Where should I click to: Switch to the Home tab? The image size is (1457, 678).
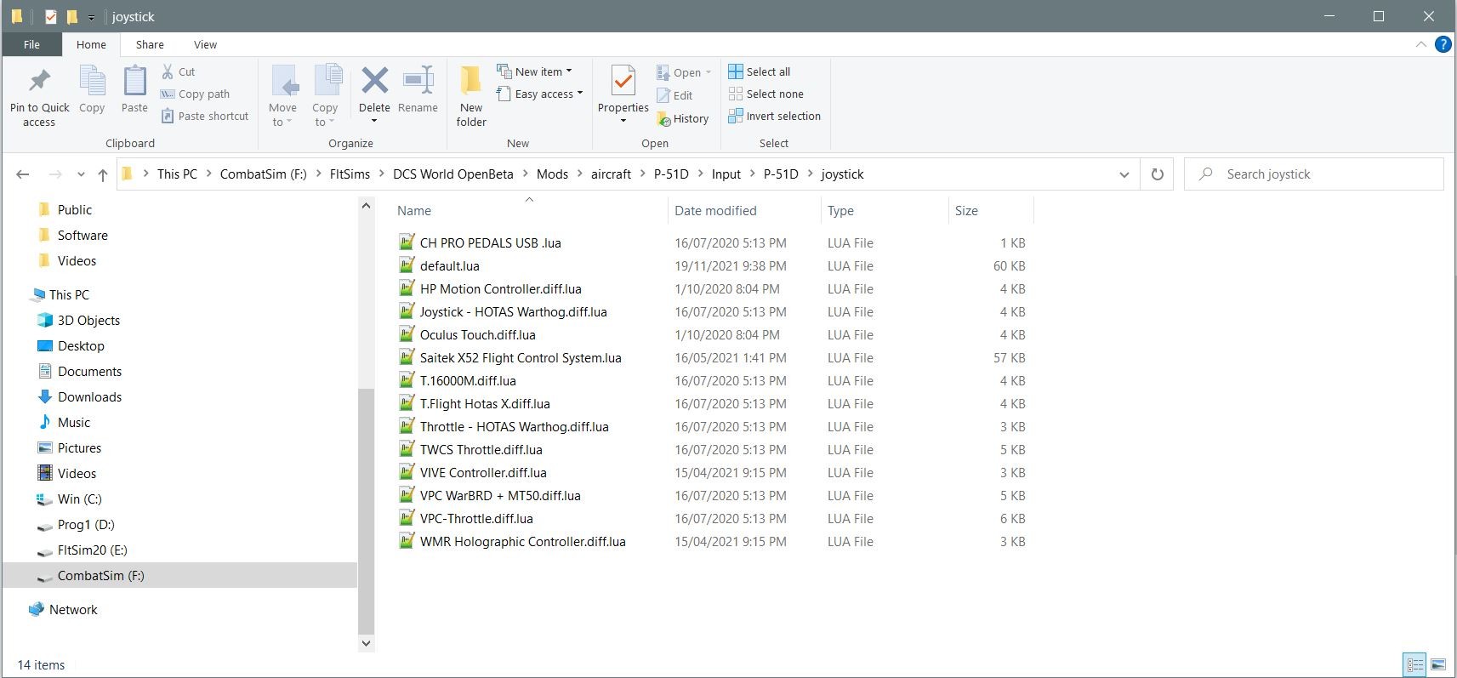pyautogui.click(x=91, y=45)
